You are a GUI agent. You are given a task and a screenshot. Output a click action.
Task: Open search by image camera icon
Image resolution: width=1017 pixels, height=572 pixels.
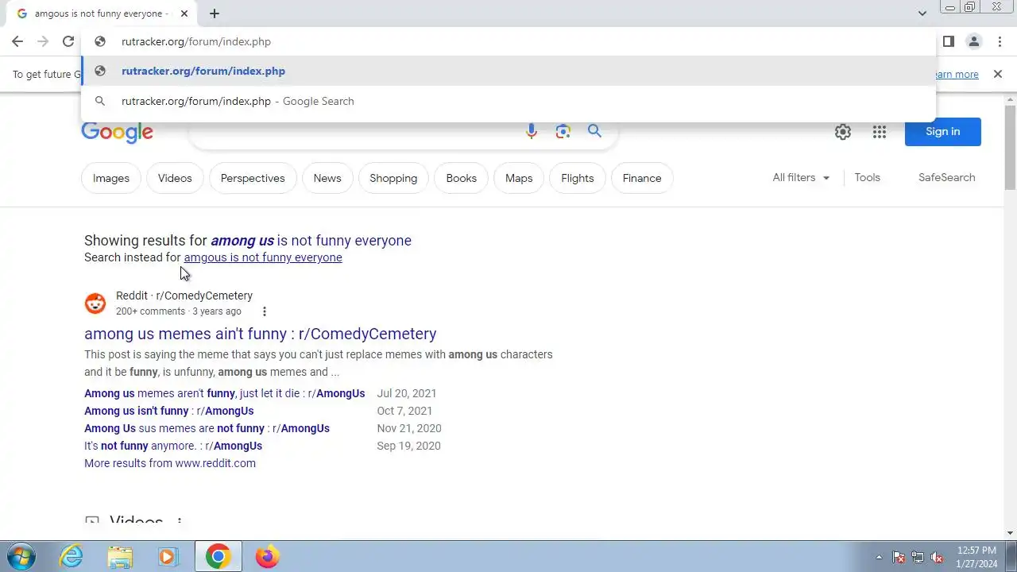point(563,132)
